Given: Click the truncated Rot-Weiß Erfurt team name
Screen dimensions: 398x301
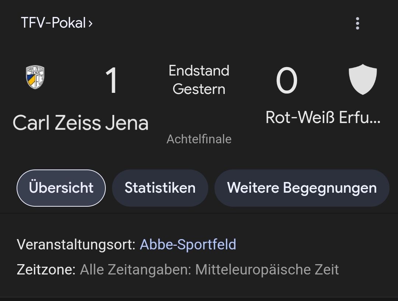Looking at the screenshot, I should (x=323, y=118).
